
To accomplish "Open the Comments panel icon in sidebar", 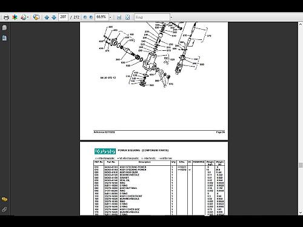I will point(4,200).
